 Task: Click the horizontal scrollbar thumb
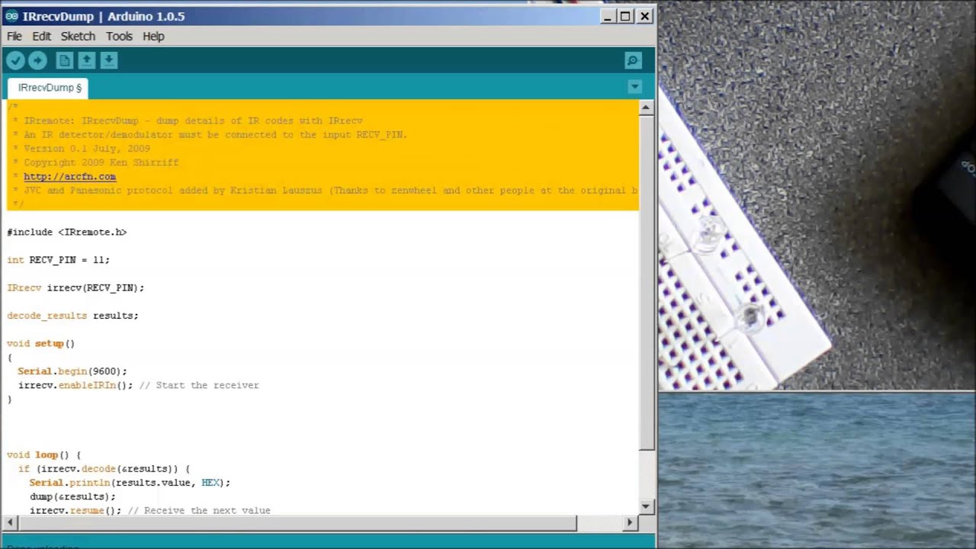[297, 522]
